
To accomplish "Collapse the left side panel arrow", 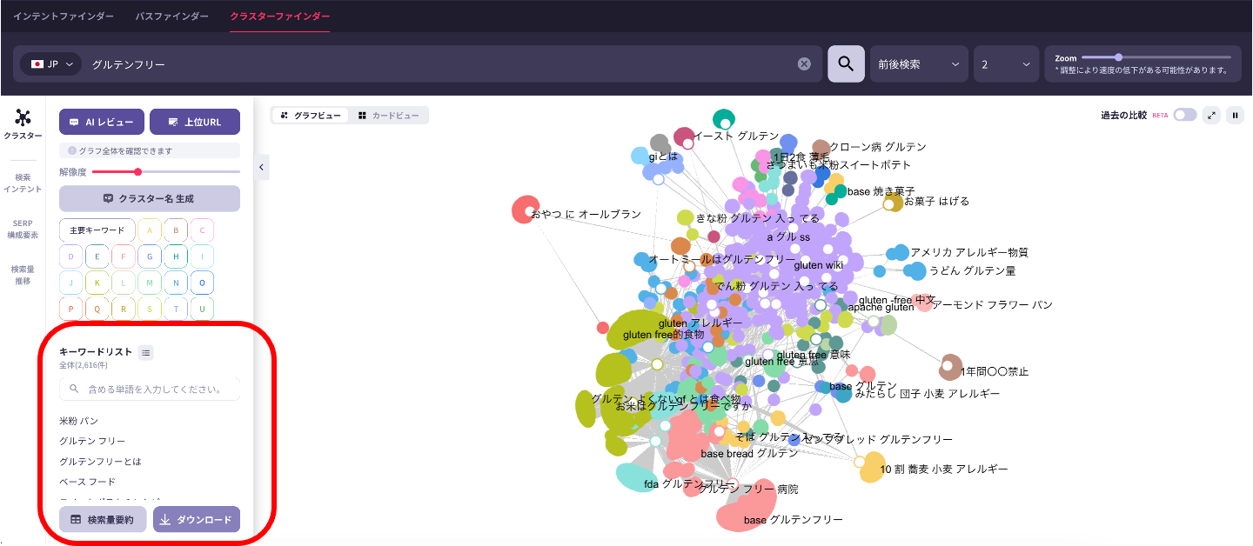I will 262,166.
